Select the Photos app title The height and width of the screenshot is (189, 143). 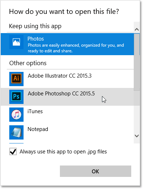click(36, 39)
